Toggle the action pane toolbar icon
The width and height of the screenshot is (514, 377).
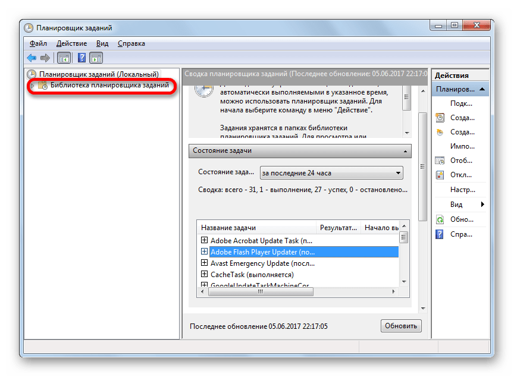click(96, 58)
